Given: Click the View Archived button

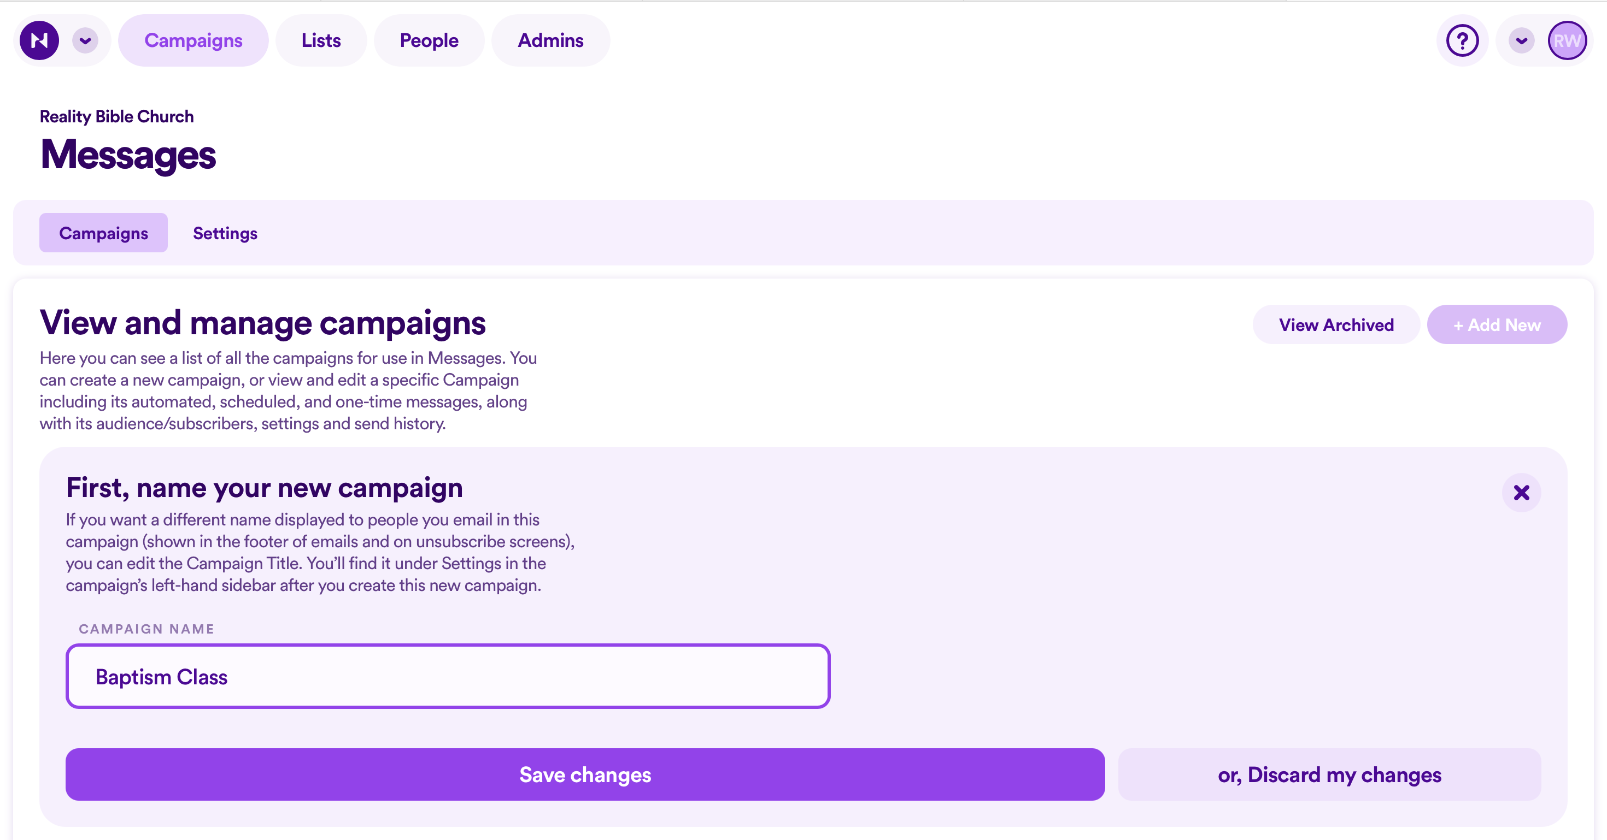Looking at the screenshot, I should click(x=1336, y=324).
